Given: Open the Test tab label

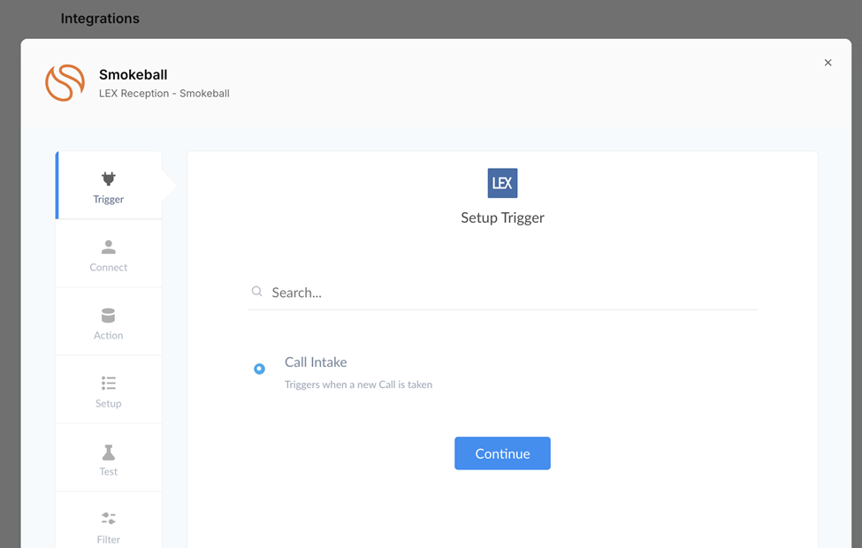Looking at the screenshot, I should [109, 472].
